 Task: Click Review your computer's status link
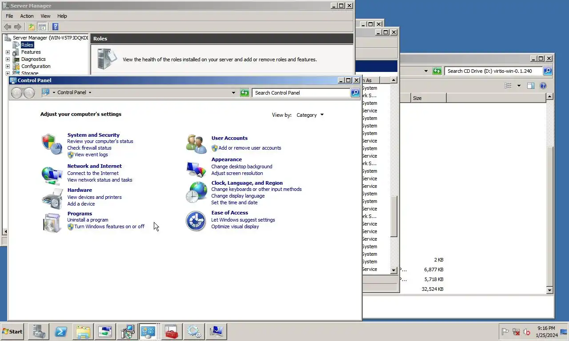(x=100, y=141)
